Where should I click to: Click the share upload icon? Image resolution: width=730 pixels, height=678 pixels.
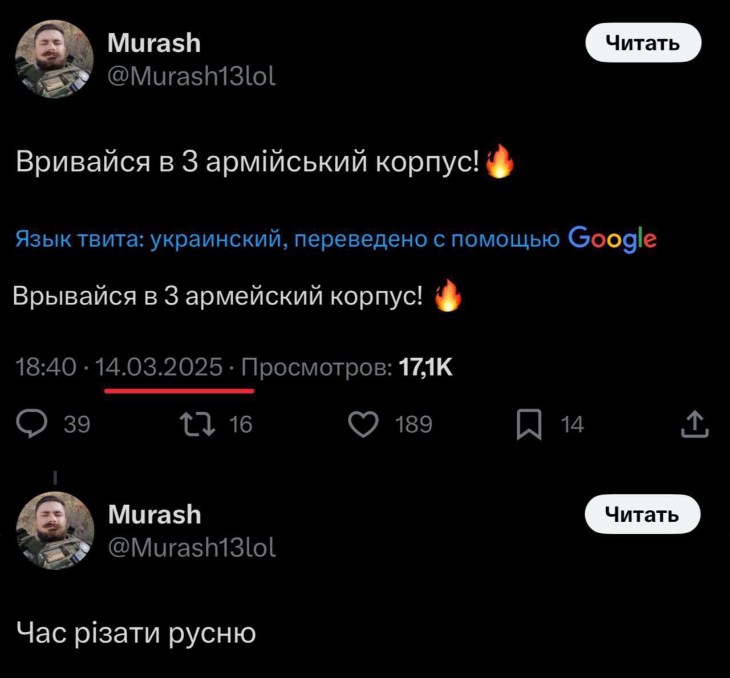pos(695,425)
